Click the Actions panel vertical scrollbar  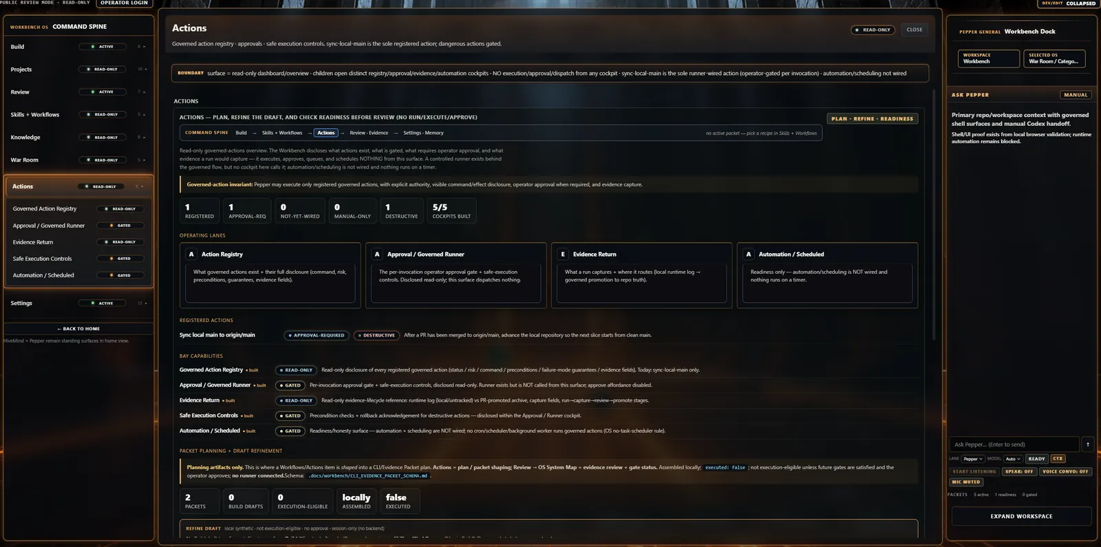click(x=934, y=213)
